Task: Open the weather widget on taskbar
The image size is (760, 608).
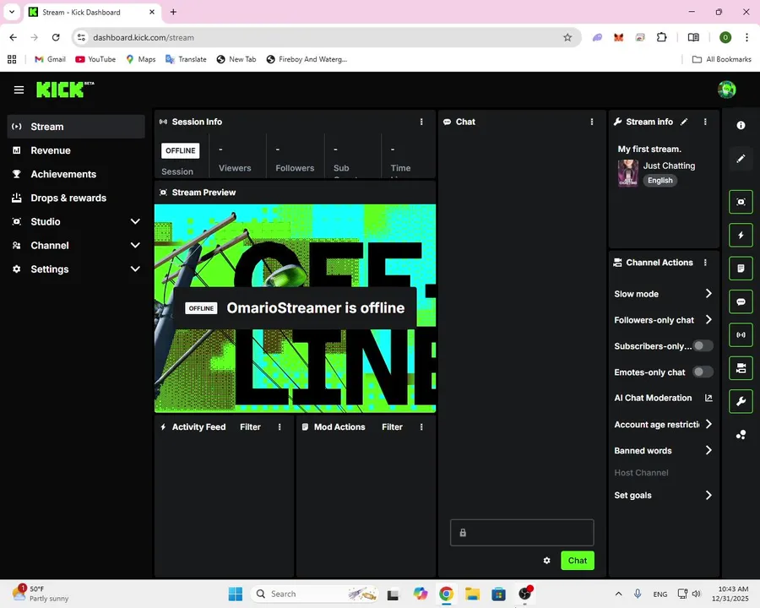Action: (41, 594)
